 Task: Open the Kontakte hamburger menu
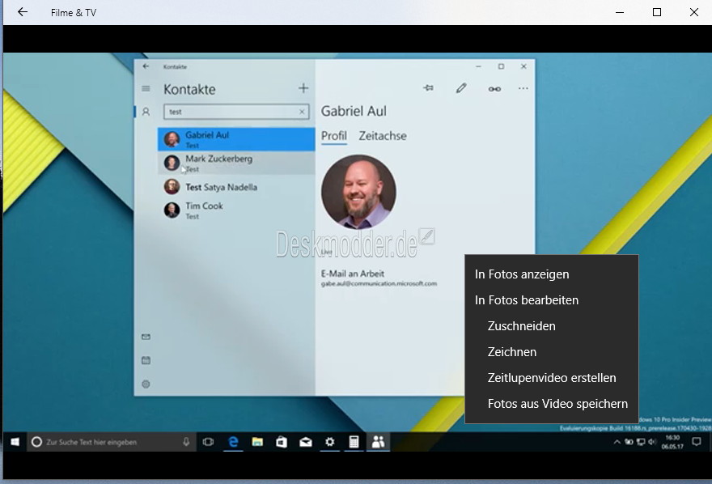(146, 88)
